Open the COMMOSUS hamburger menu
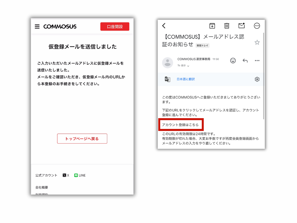Screen dimensions: 297x223 37,26
